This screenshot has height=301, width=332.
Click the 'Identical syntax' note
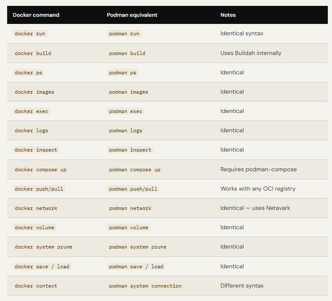tap(242, 34)
